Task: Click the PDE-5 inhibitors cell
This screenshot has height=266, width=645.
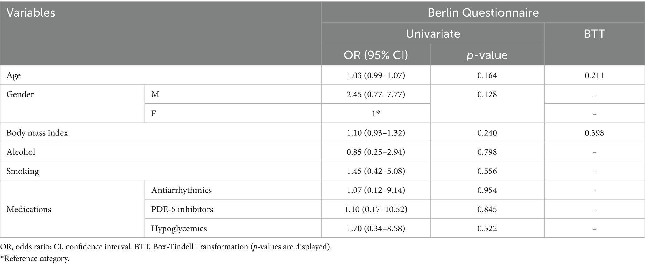Action: 182,209
